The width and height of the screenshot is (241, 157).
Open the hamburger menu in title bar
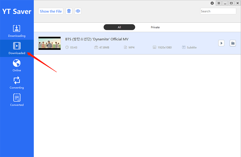click(219, 3)
